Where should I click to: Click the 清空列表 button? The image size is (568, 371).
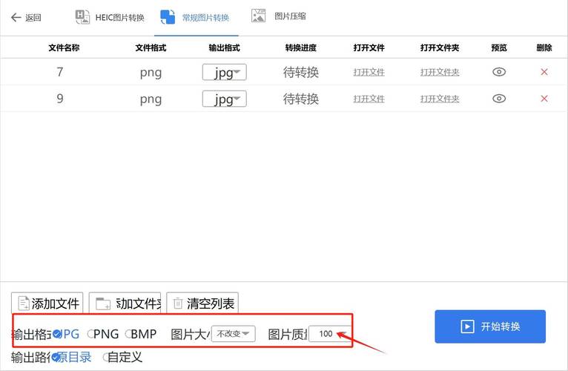(202, 303)
